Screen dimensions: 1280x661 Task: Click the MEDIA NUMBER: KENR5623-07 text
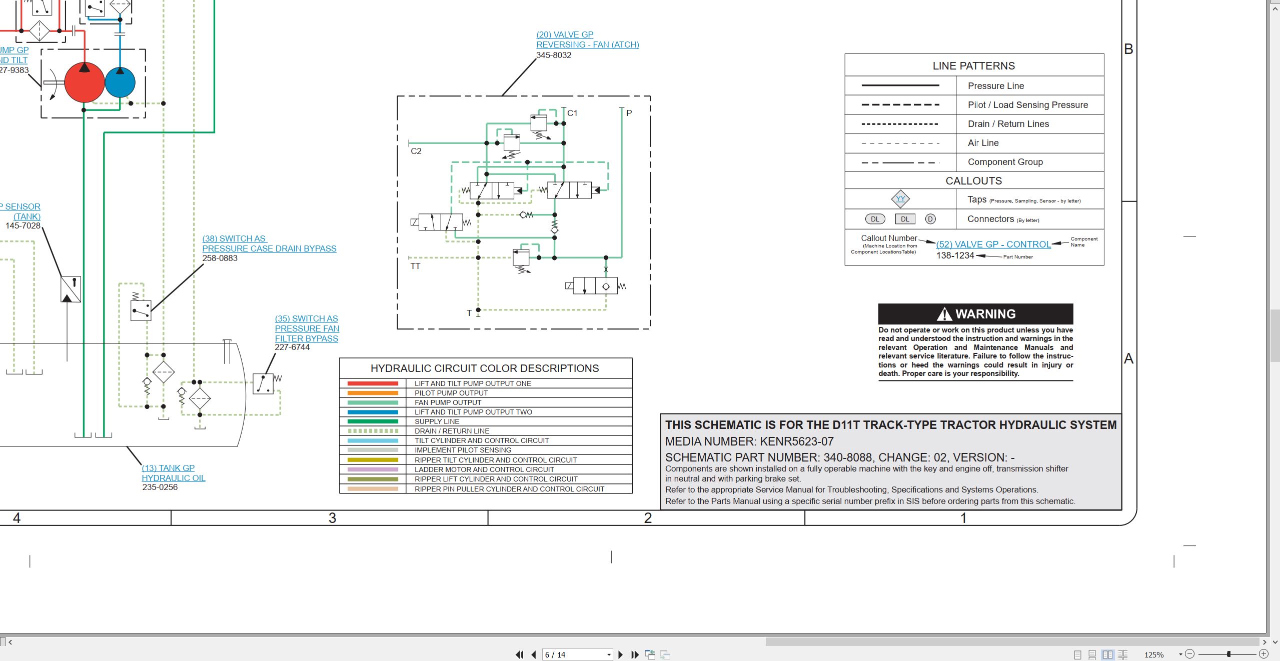click(x=749, y=441)
